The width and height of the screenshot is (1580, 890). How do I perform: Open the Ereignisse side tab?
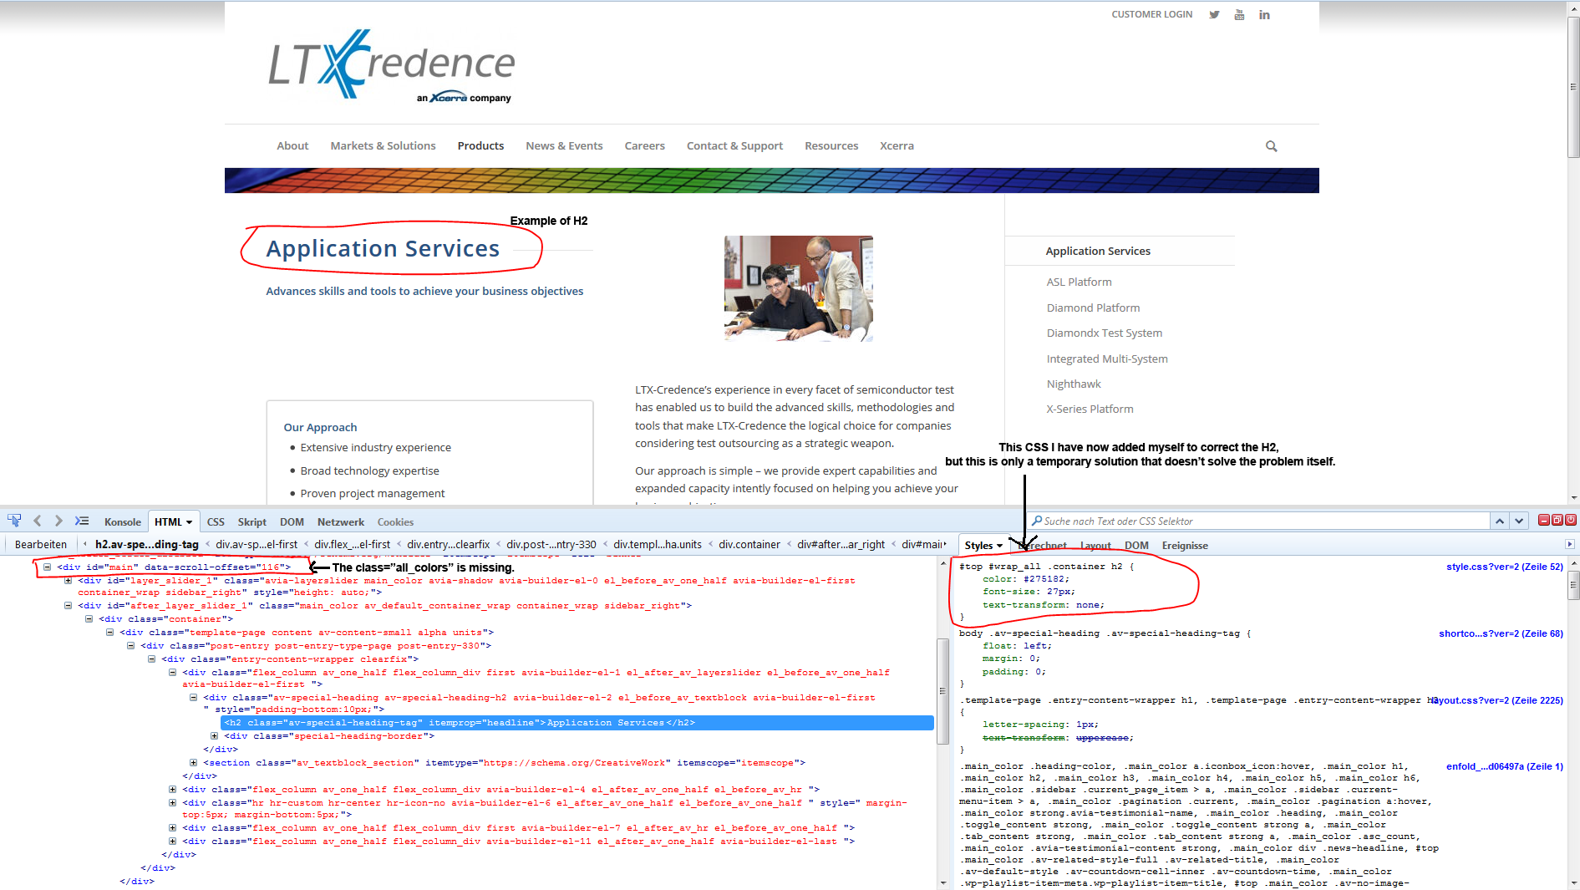click(x=1185, y=545)
